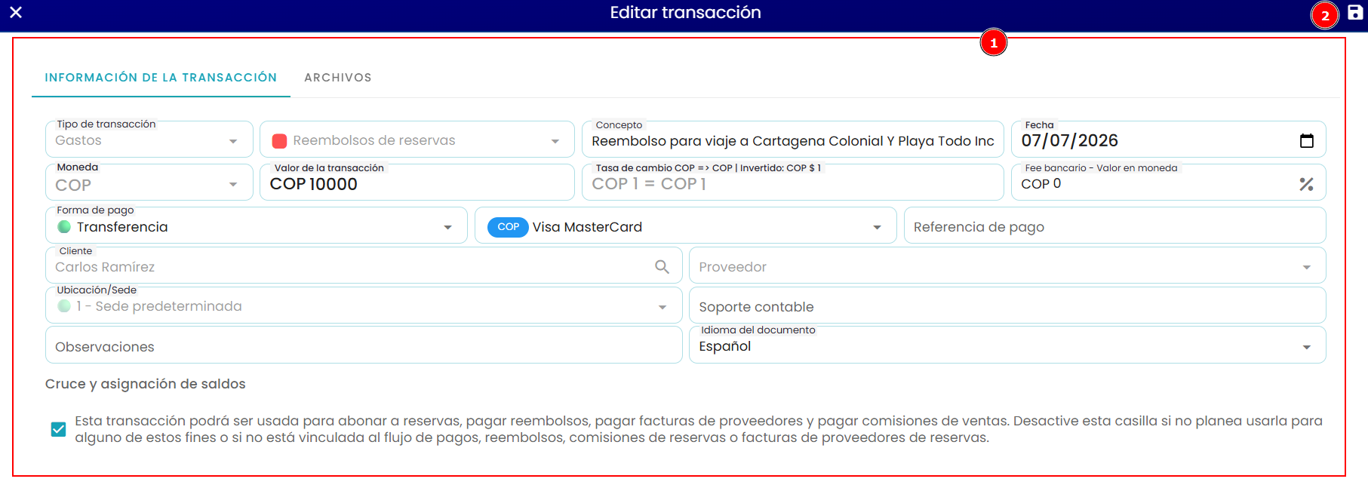Screen dimensions: 1368x488
Task: Click the red Reembolsos de reservas color swatch
Action: [279, 141]
